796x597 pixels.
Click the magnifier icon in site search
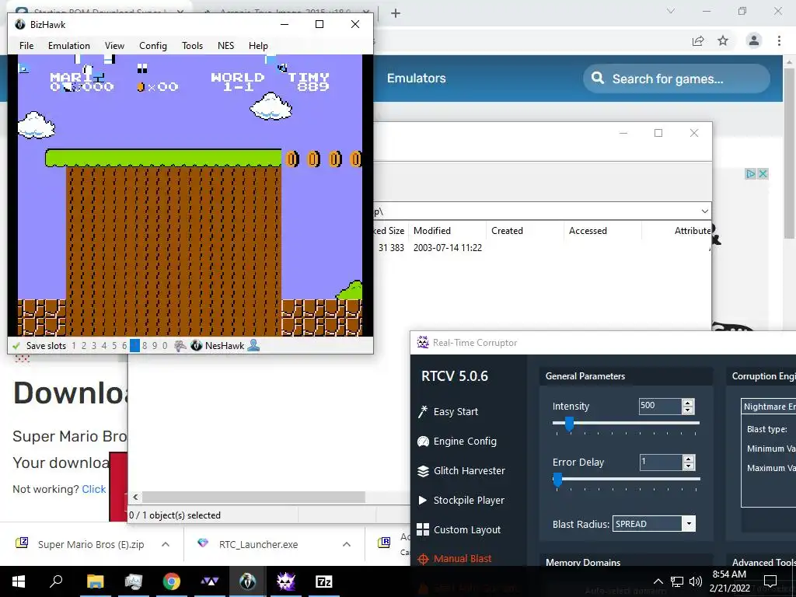[x=598, y=78]
